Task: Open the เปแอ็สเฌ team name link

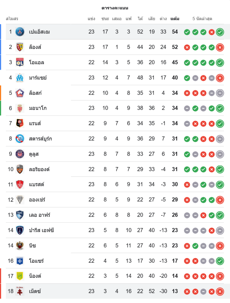Action: pyautogui.click(x=39, y=32)
